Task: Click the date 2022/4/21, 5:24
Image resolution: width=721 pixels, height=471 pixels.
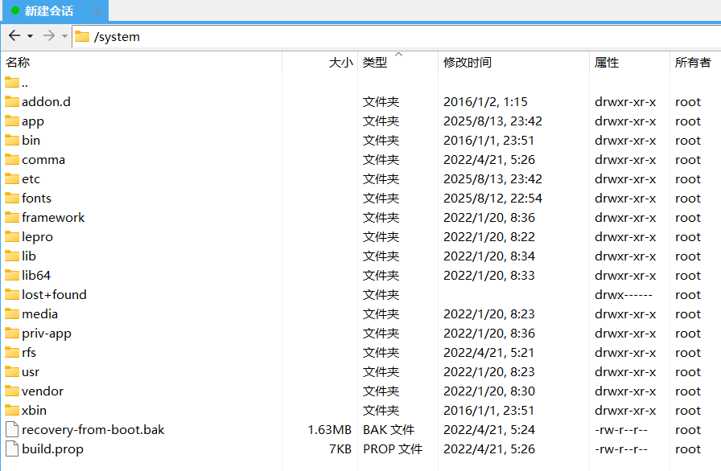Action: tap(488, 430)
